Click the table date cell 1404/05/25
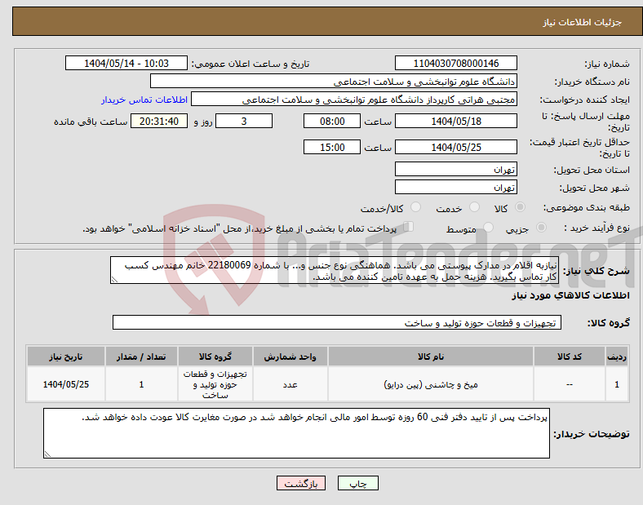Screen dimensions: 643x505 [66, 384]
